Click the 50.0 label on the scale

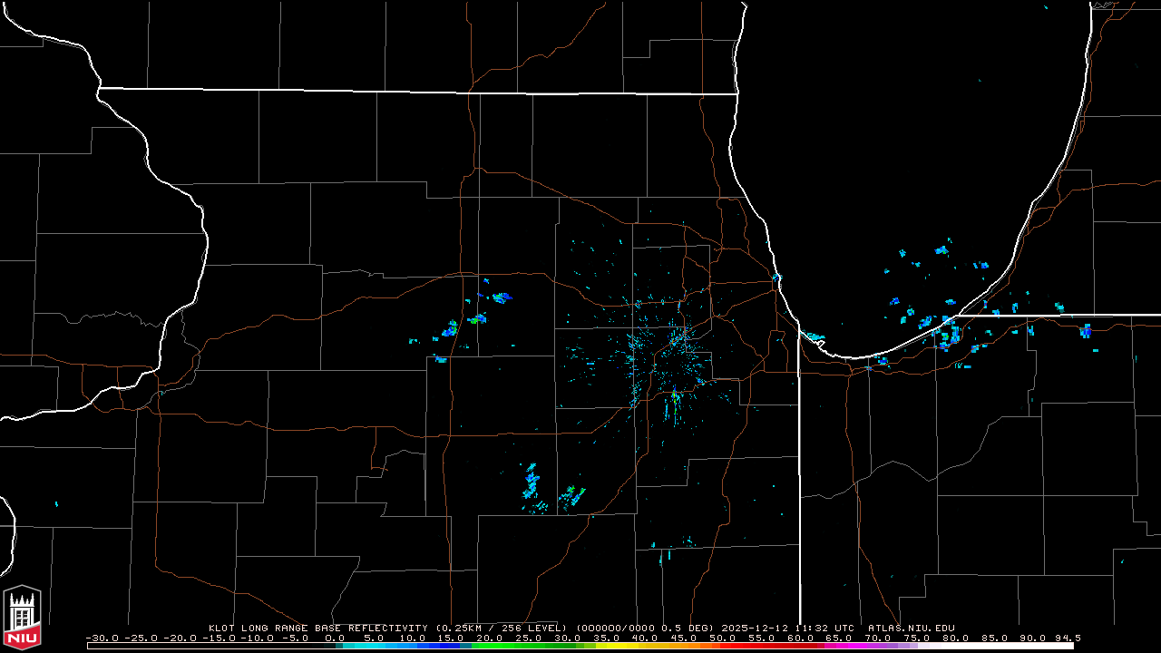tap(723, 638)
